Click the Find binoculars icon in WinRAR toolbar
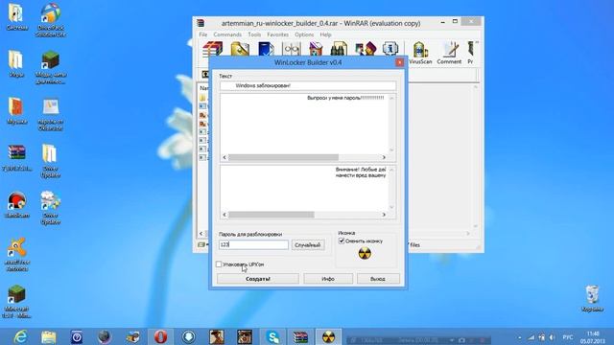 [x=339, y=49]
